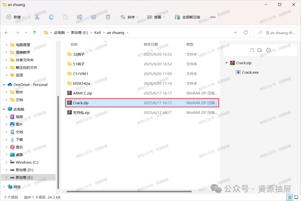Go up one folder level

point(35,33)
